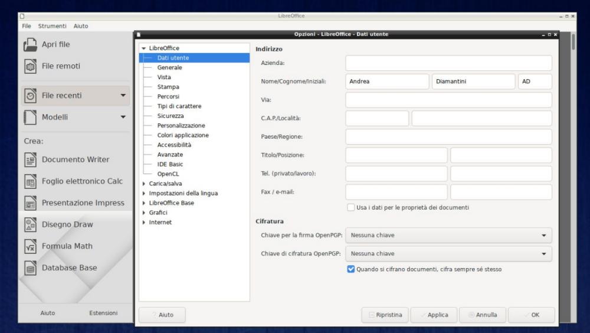The width and height of the screenshot is (590, 333).
Task: Expand the Carica/salva tree node
Action: click(x=144, y=184)
